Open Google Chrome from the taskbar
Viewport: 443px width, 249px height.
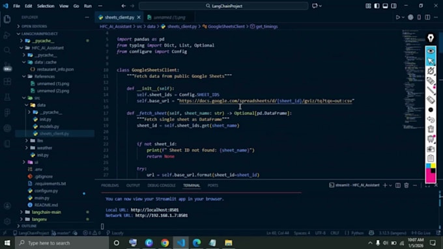165,242
